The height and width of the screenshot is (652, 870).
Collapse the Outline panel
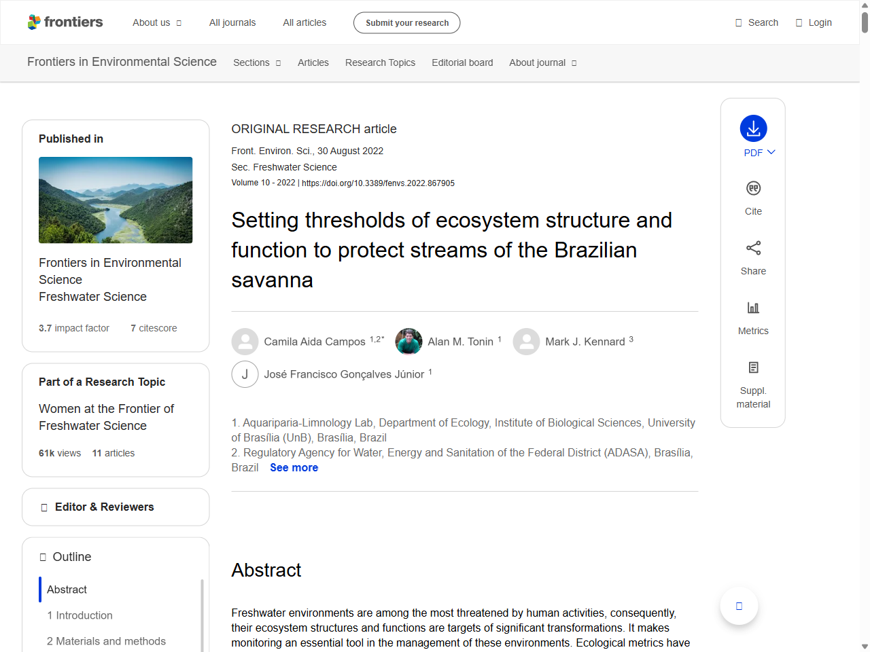[42, 556]
